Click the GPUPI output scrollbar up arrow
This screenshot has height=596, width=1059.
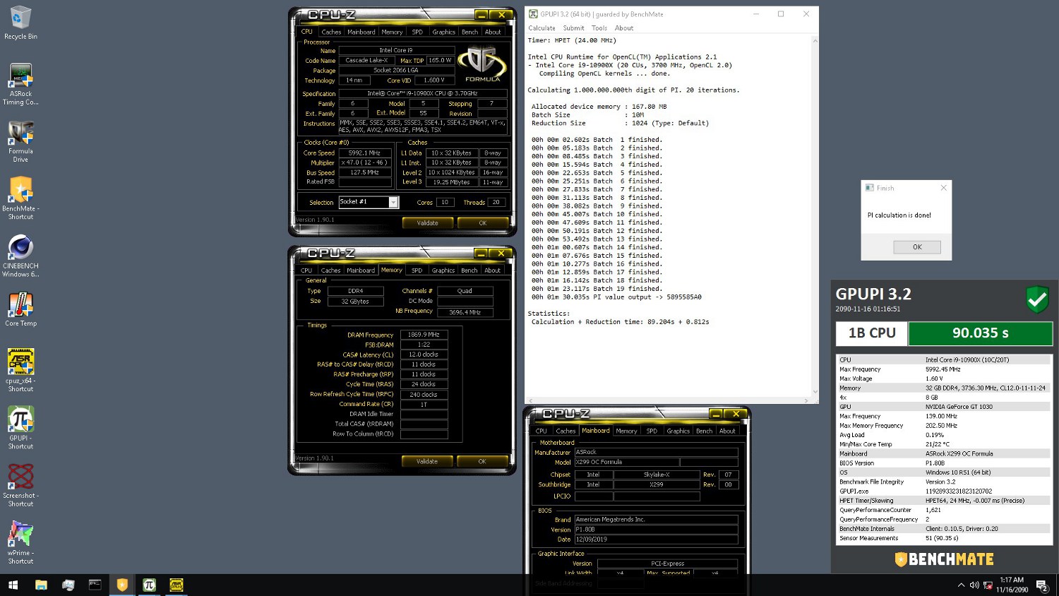815,40
